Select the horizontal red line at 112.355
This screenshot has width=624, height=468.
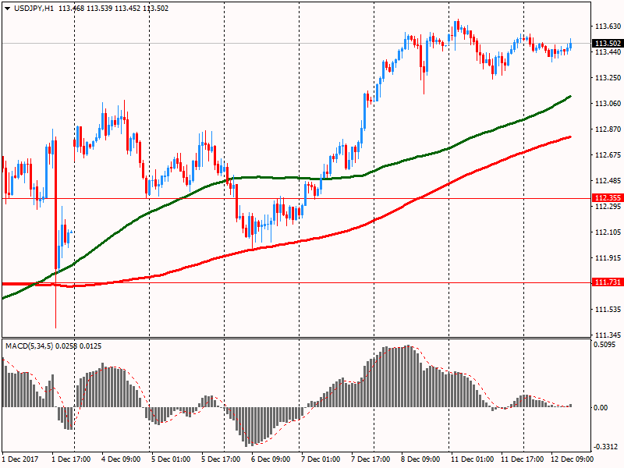pos(296,198)
